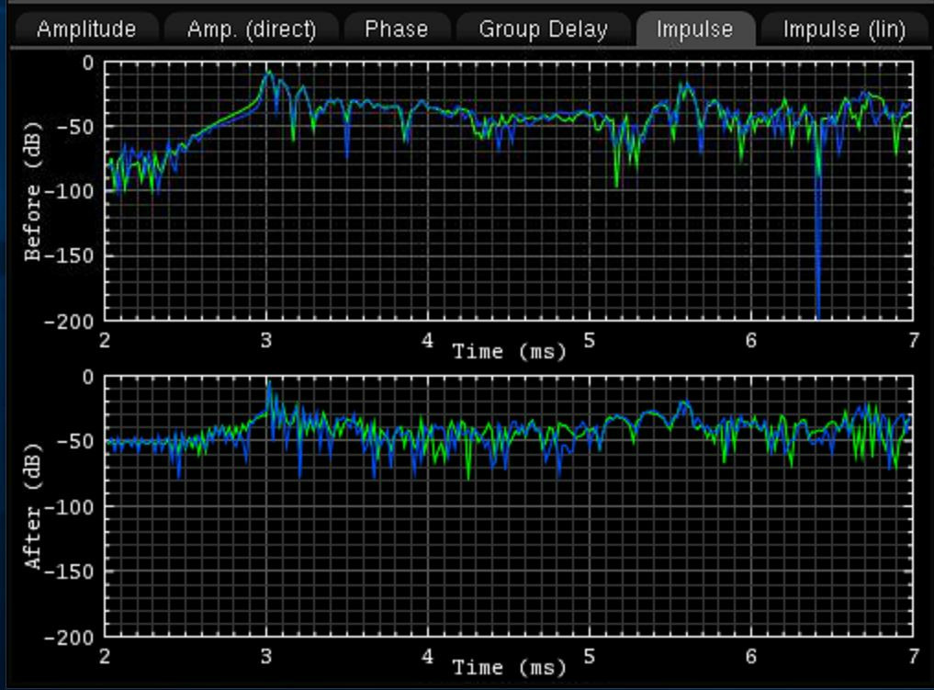This screenshot has height=690, width=934.
Task: Select the Phase tab
Action: click(x=396, y=29)
